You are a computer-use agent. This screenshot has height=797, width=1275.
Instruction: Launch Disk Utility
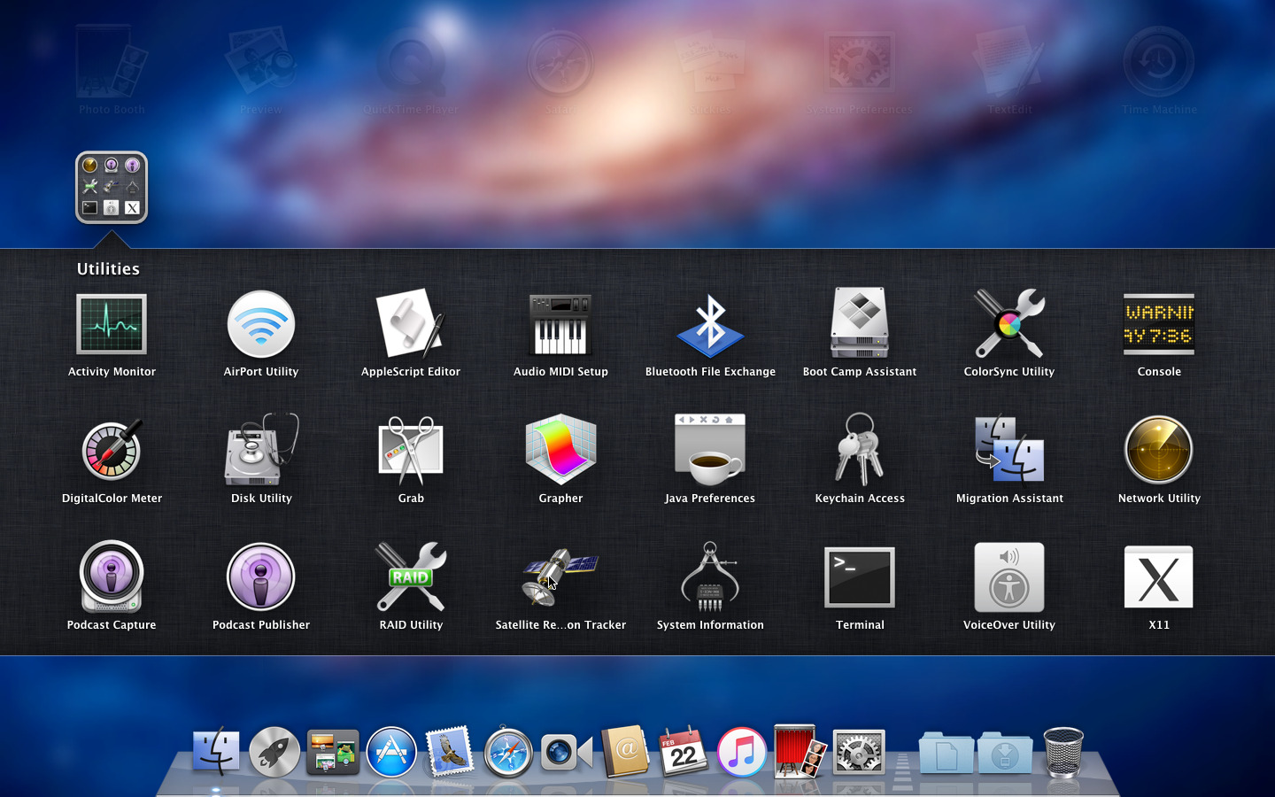(x=261, y=452)
